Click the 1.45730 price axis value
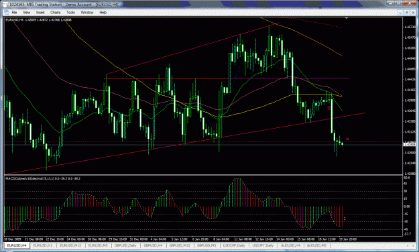The image size is (419, 252). 410,27
